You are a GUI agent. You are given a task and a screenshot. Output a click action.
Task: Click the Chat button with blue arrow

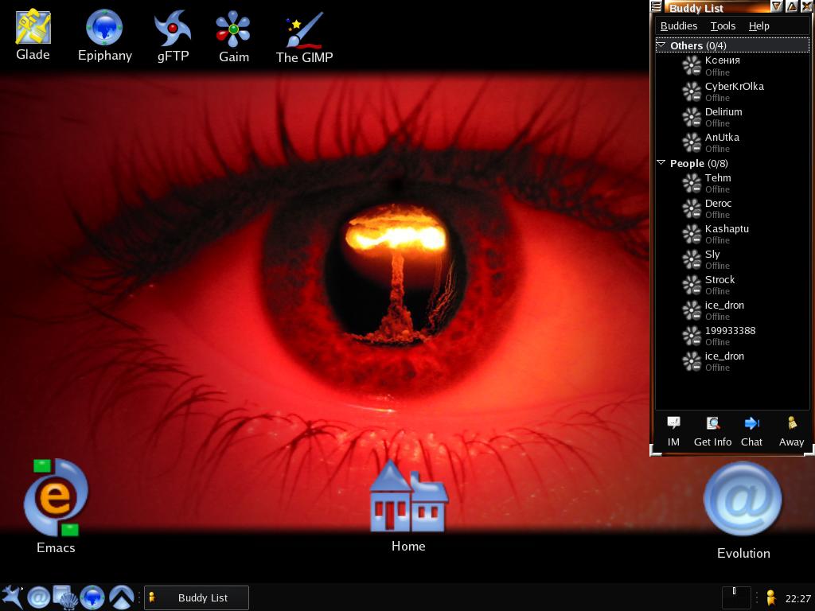pyautogui.click(x=751, y=431)
